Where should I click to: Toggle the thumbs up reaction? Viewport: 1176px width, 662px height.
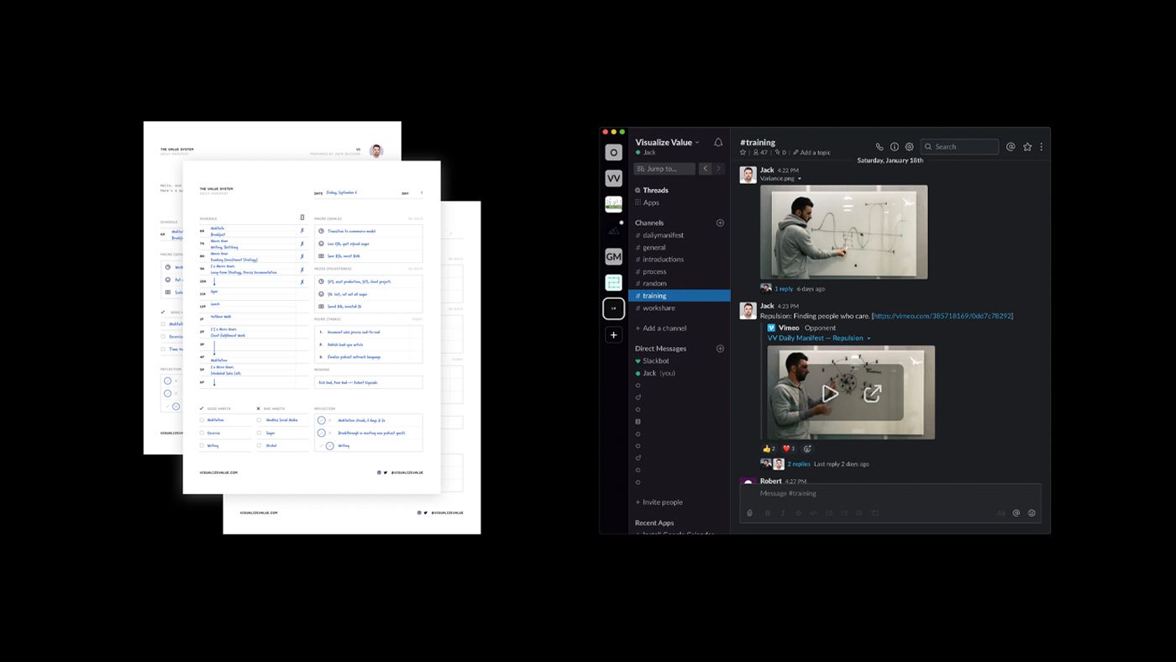769,449
